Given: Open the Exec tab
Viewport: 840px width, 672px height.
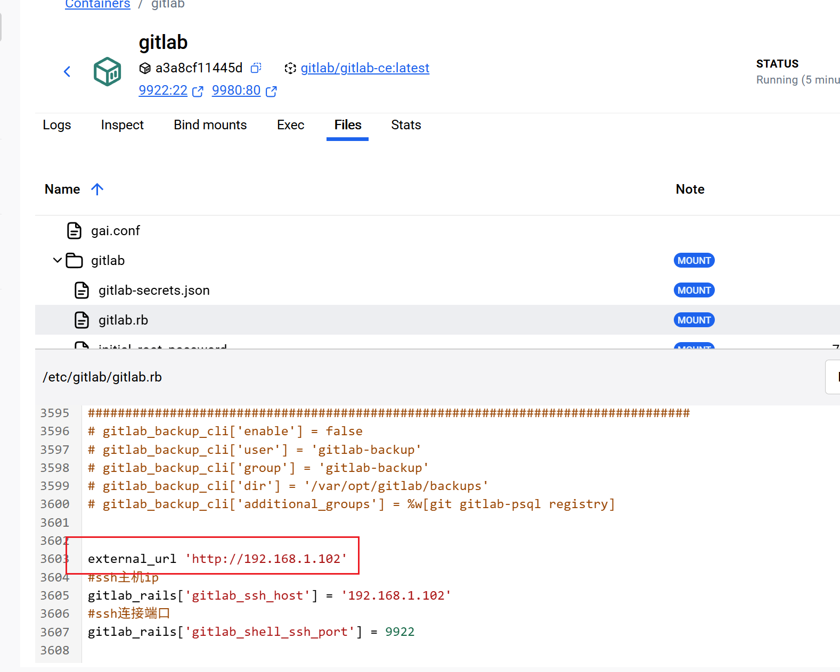Looking at the screenshot, I should tap(290, 125).
